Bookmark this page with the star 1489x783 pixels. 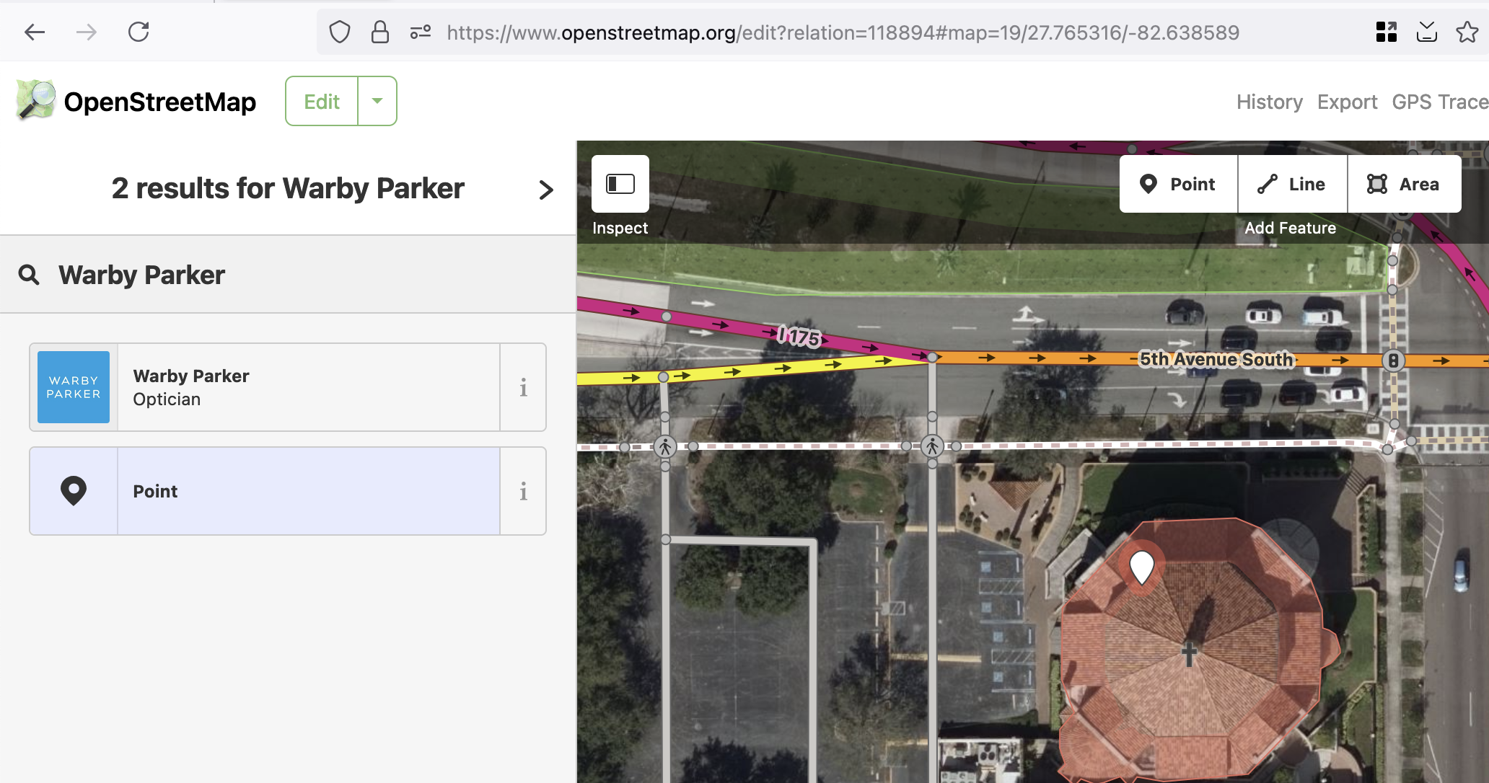1467,32
